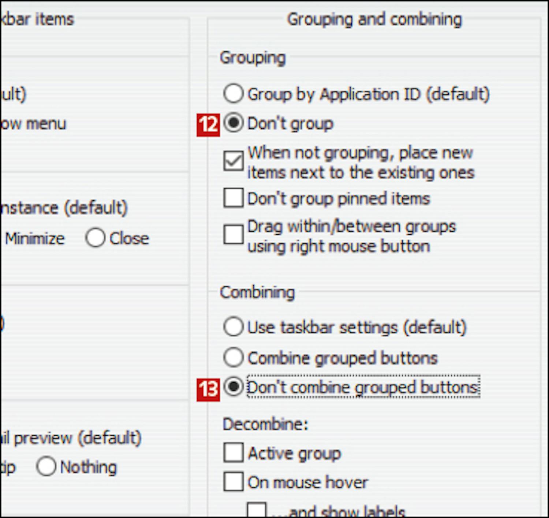
Task: Click the Grouping and combining title
Action: [374, 19]
